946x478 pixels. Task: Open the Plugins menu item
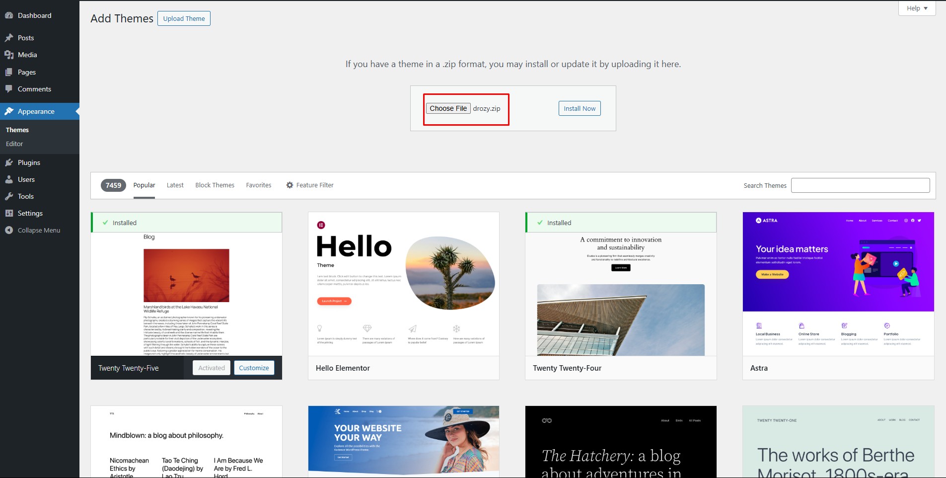(40, 162)
